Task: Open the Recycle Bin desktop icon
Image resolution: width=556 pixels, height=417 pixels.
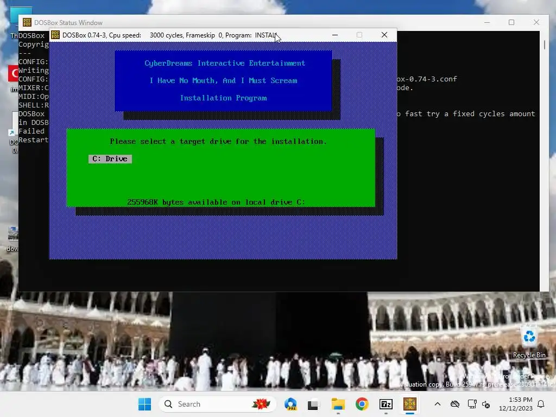Action: coord(529,342)
